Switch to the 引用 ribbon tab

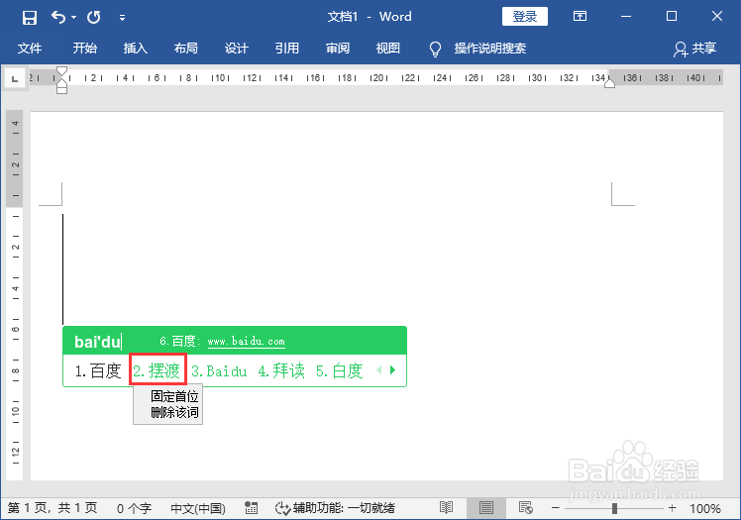[287, 49]
